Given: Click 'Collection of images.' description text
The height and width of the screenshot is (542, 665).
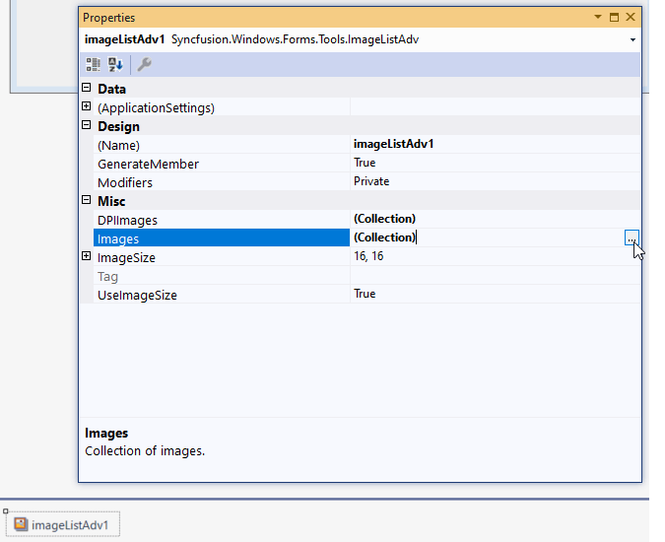Looking at the screenshot, I should coord(145,450).
